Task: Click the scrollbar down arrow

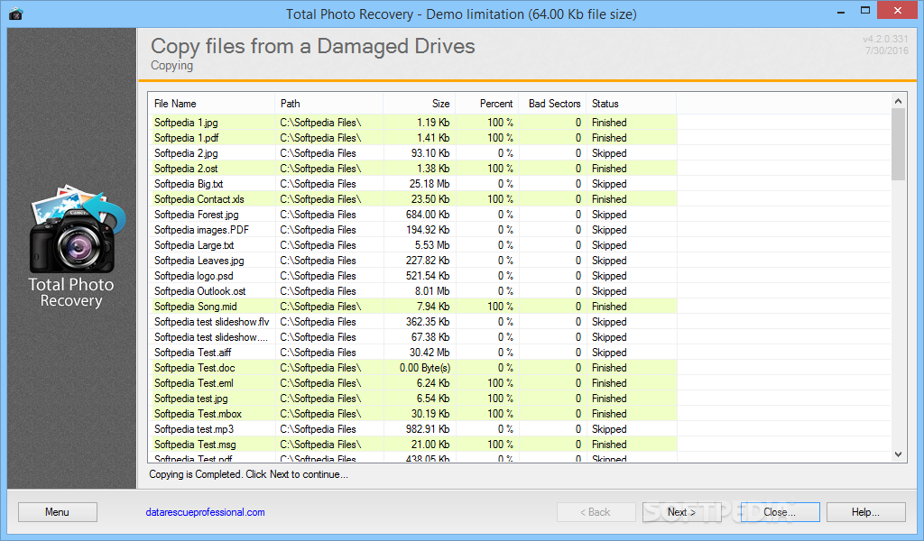Action: point(898,454)
